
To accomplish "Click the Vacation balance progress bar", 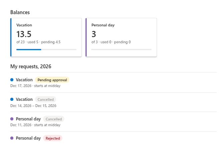I will (46, 49).
